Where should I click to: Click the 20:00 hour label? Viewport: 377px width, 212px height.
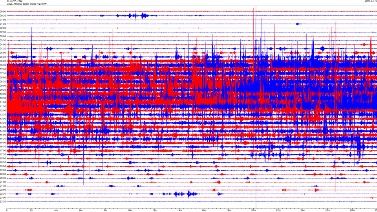(x=3, y=174)
